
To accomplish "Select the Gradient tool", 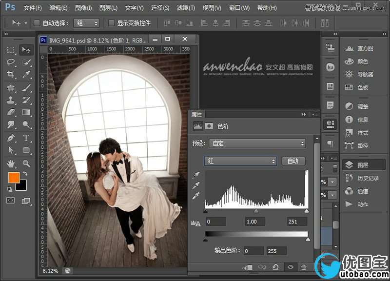I will coord(26,112).
